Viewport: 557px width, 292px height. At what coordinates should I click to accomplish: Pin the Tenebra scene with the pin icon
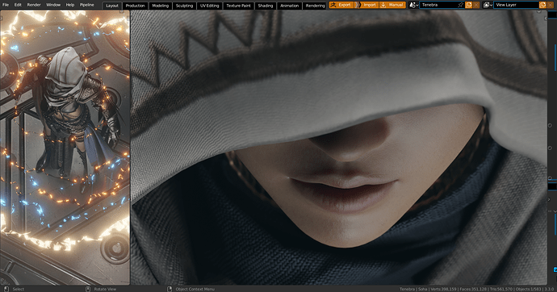click(x=460, y=5)
